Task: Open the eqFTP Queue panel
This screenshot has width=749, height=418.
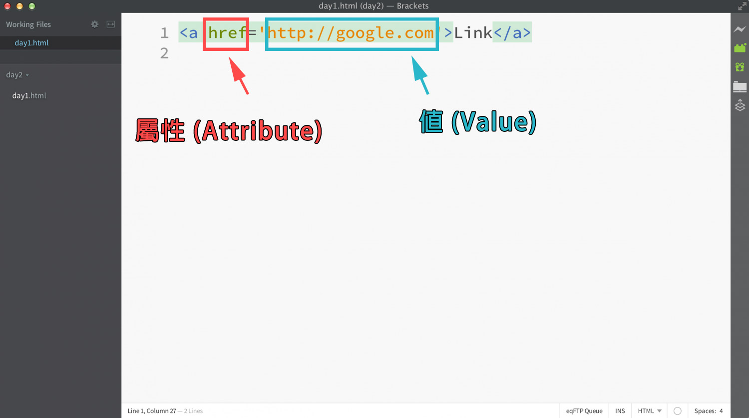Action: coord(584,411)
